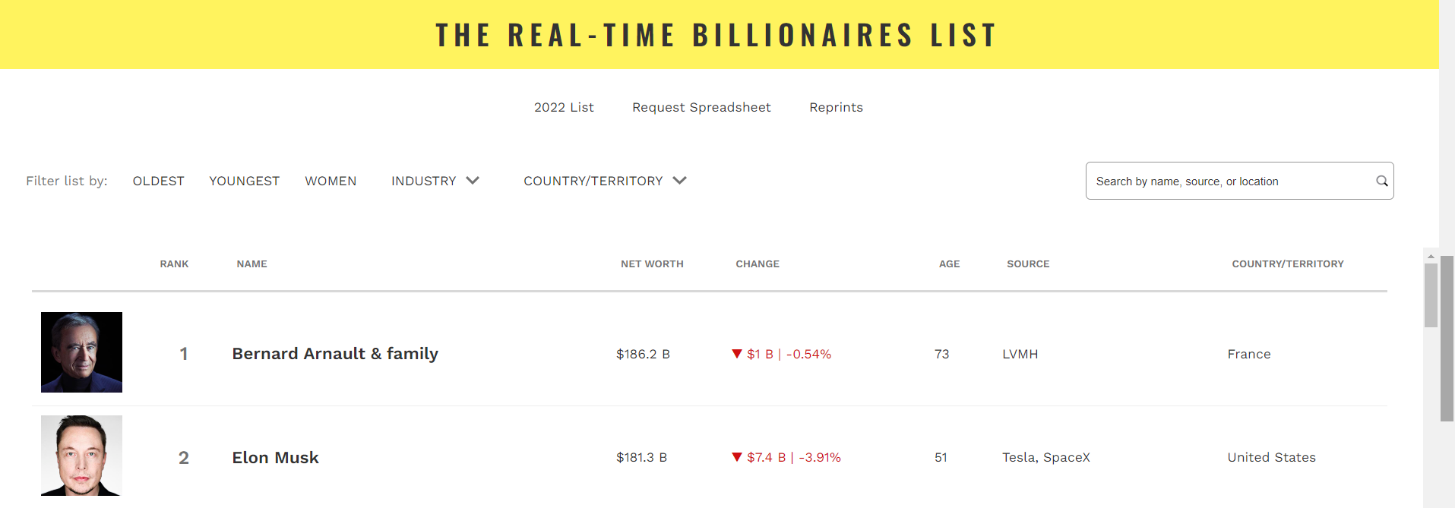Open Elon Musk profile name
1455x508 pixels.
pos(275,458)
